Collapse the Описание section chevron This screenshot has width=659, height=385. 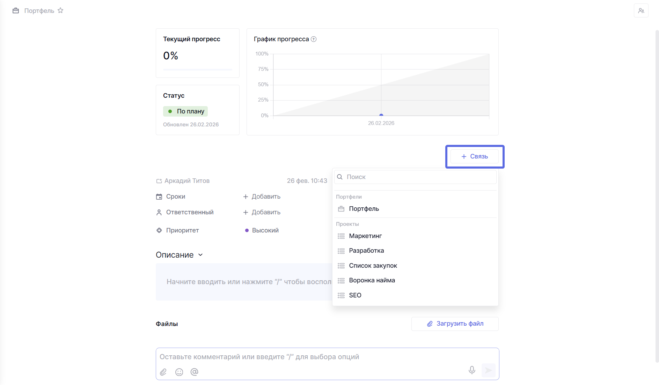(x=200, y=255)
